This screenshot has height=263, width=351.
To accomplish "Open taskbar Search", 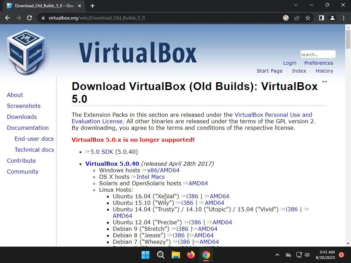I will (160, 255).
